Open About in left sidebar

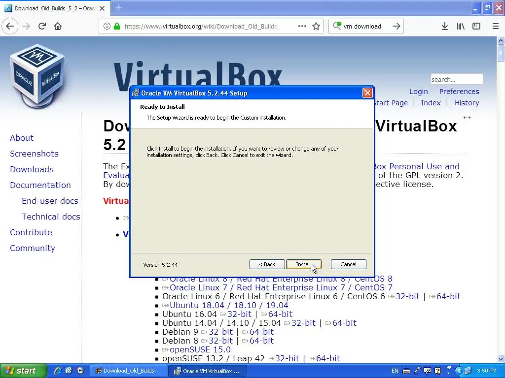coord(22,138)
